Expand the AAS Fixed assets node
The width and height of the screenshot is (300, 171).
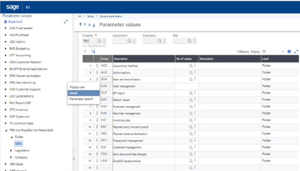pos(6,28)
